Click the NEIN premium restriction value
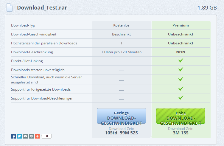Viewport: 224px width, 146px height. pyautogui.click(x=181, y=52)
